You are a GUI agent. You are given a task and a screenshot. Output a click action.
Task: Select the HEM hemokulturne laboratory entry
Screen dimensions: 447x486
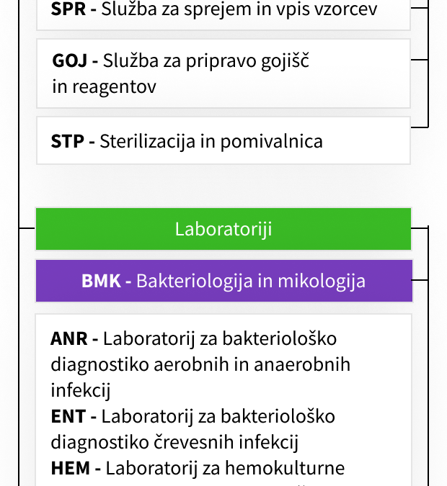point(198,468)
